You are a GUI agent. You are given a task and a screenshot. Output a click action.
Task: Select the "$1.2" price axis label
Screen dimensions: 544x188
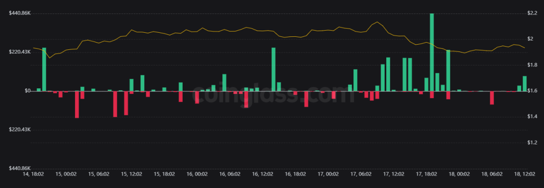point(532,143)
